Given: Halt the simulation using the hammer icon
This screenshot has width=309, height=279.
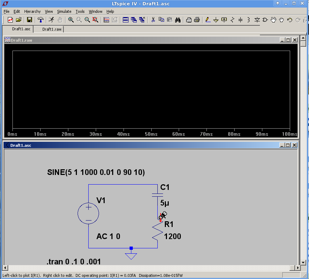Looking at the screenshot, I should (x=41, y=20).
